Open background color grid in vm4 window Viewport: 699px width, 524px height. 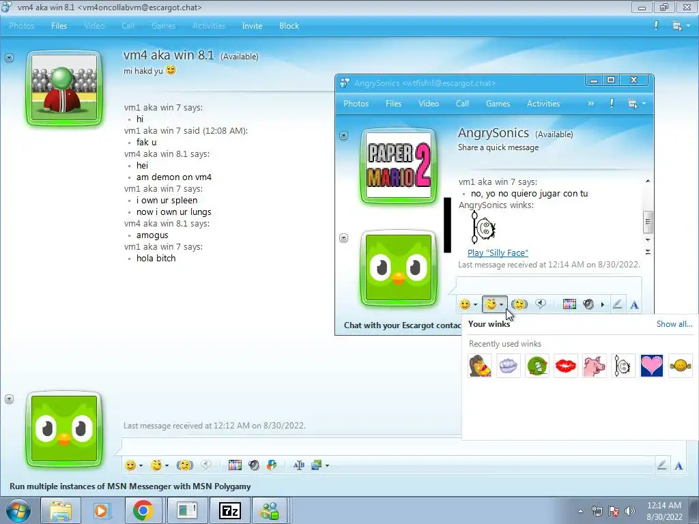pos(235,465)
